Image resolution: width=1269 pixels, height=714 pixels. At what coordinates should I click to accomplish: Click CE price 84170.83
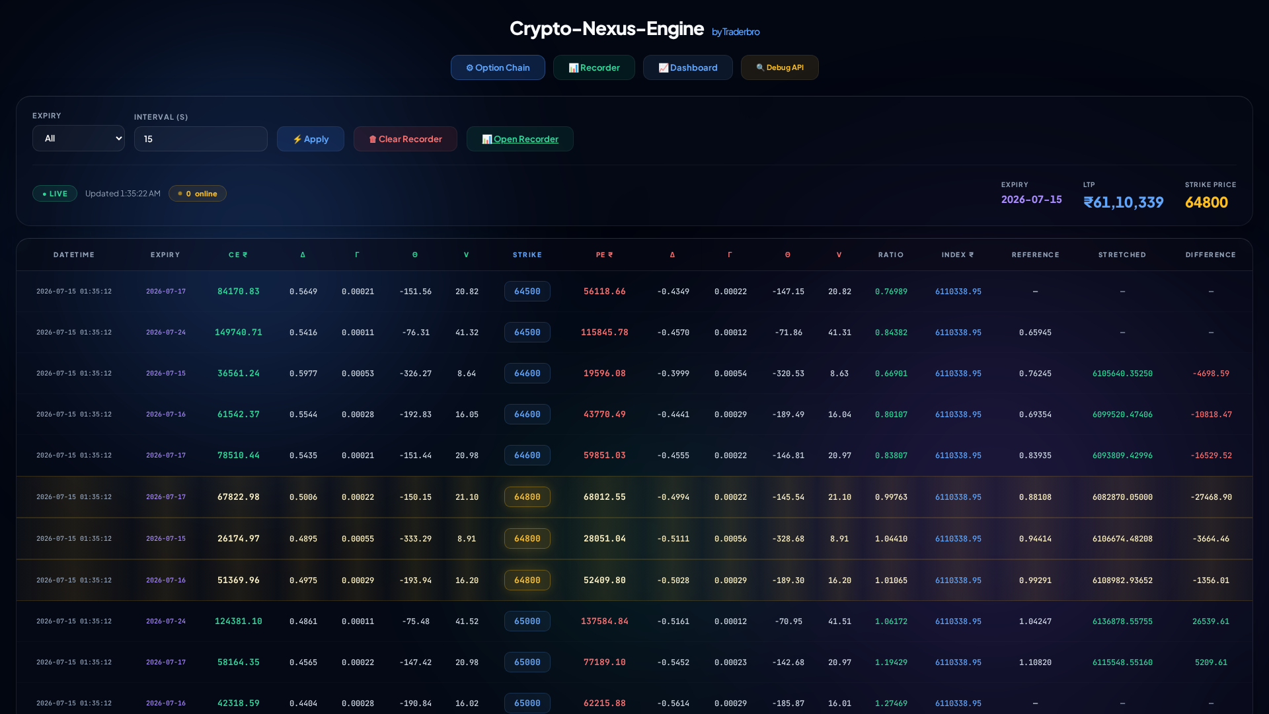[239, 292]
